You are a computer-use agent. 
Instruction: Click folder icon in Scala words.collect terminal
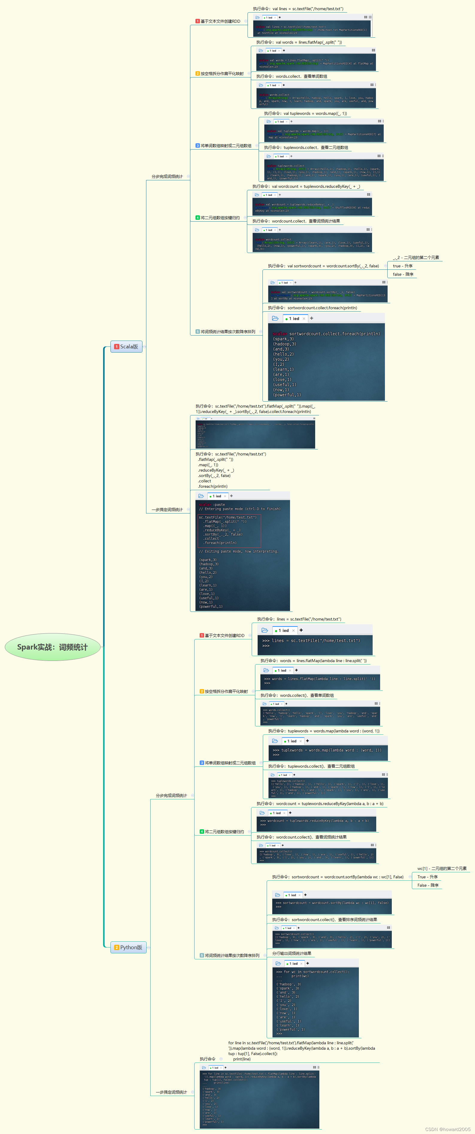pyautogui.click(x=261, y=85)
